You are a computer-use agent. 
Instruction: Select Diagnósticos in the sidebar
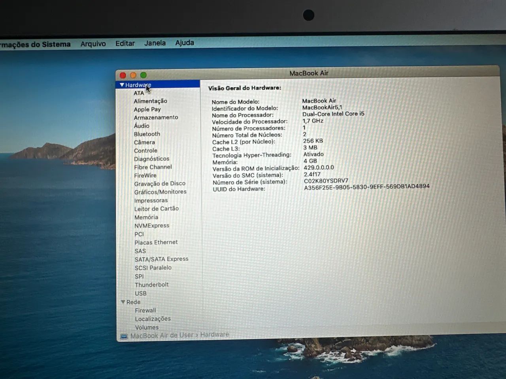(x=151, y=159)
